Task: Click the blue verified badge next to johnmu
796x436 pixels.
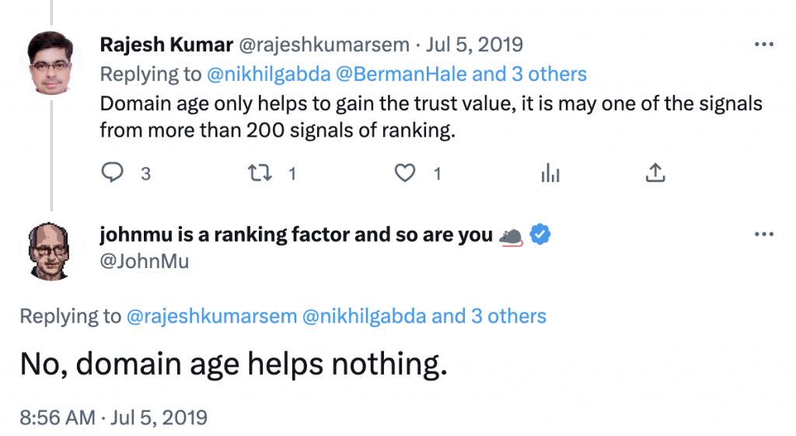Action: click(x=540, y=235)
